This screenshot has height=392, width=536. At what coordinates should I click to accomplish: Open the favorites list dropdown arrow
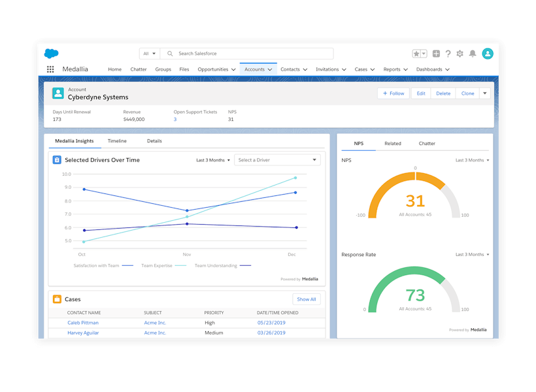[x=424, y=54]
